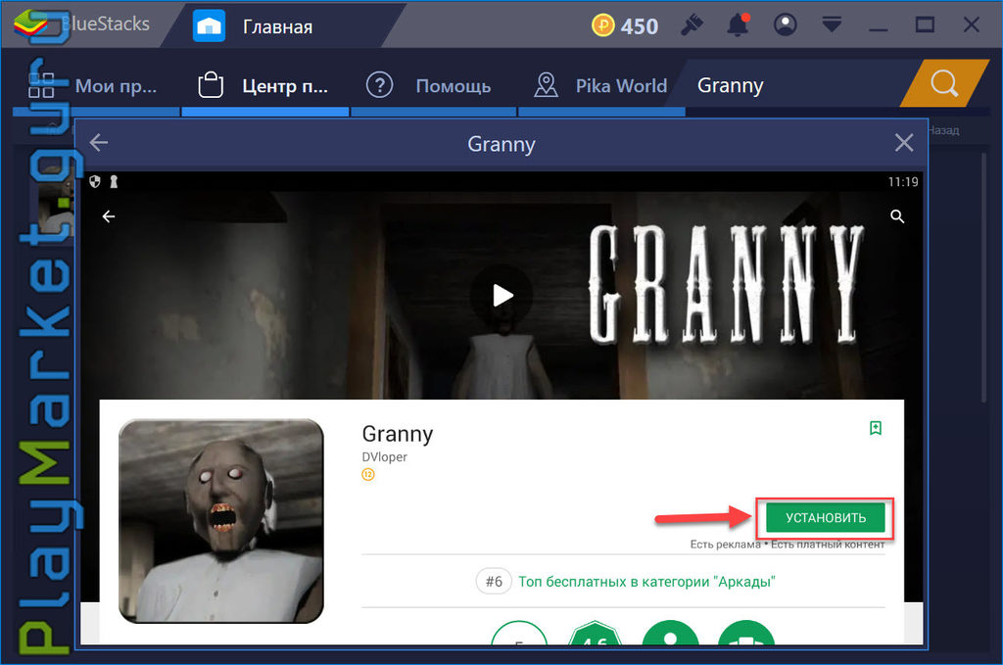Go back with the Granny dialog arrow
The image size is (1003, 665).
point(99,143)
